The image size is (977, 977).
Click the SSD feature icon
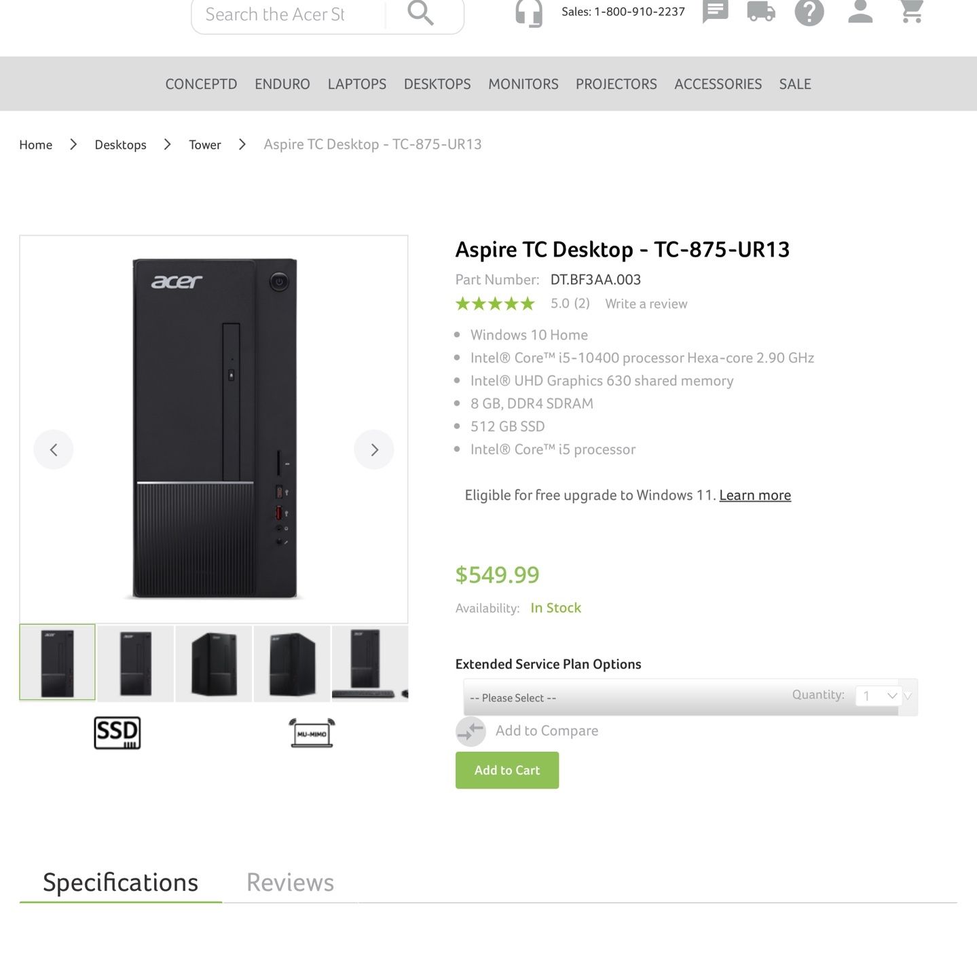[117, 733]
